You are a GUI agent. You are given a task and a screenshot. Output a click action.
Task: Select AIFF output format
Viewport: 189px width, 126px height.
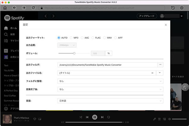tap(116, 38)
